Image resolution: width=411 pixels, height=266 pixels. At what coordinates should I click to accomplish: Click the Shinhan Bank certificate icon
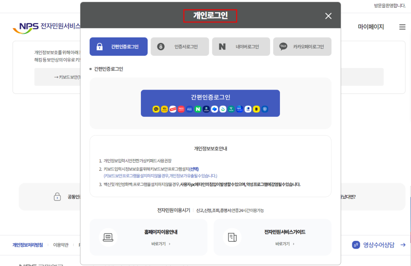pyautogui.click(x=207, y=109)
